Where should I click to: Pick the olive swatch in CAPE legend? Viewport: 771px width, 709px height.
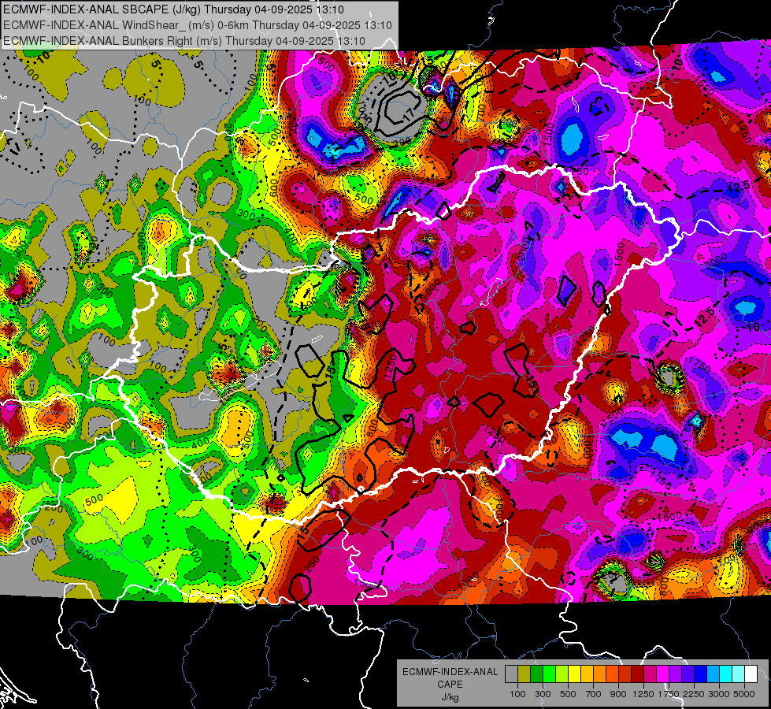(524, 674)
